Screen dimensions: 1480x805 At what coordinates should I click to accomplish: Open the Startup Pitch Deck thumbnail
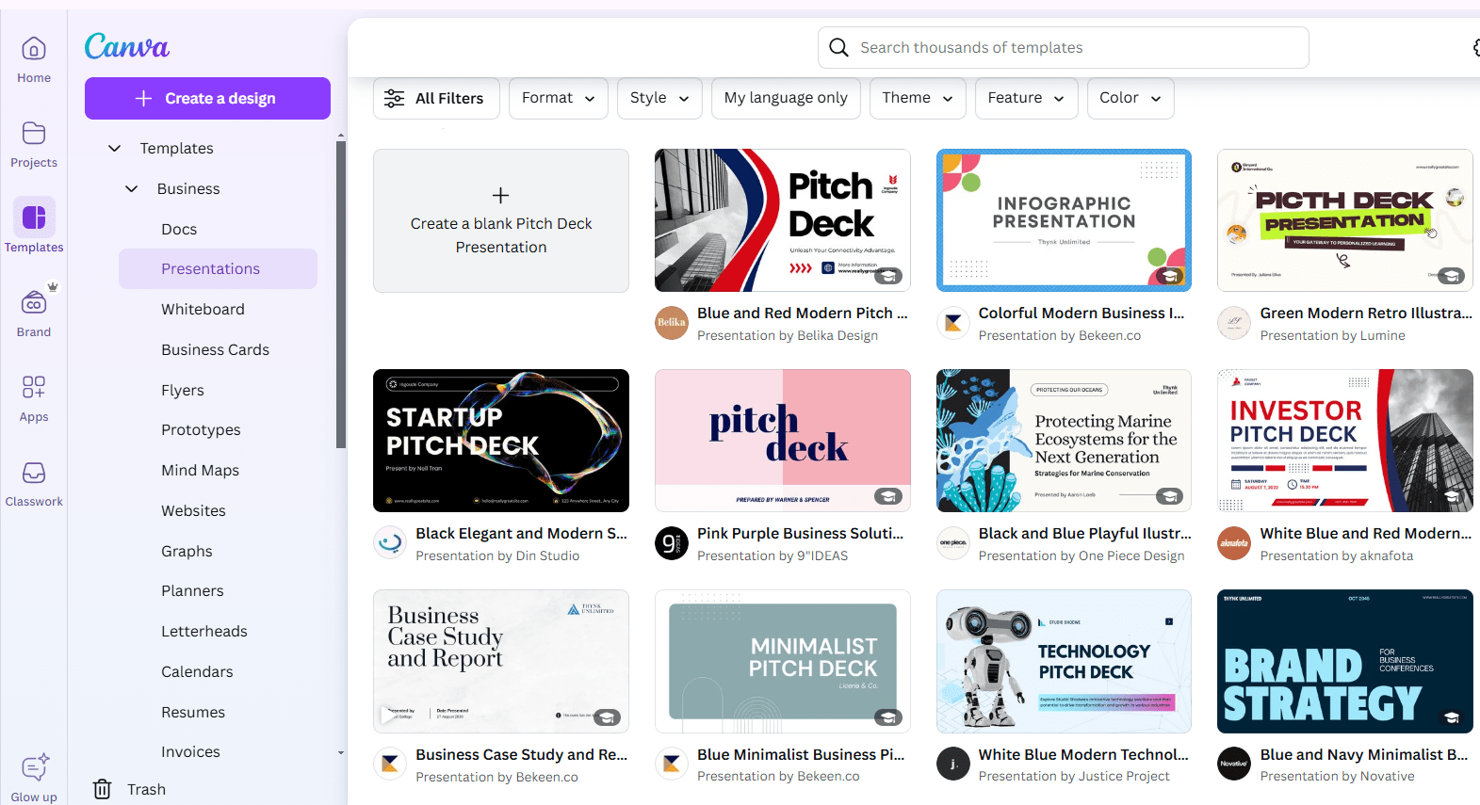click(x=500, y=441)
